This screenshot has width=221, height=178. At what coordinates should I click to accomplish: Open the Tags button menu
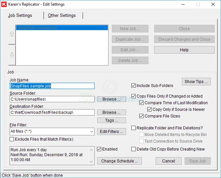point(111,120)
